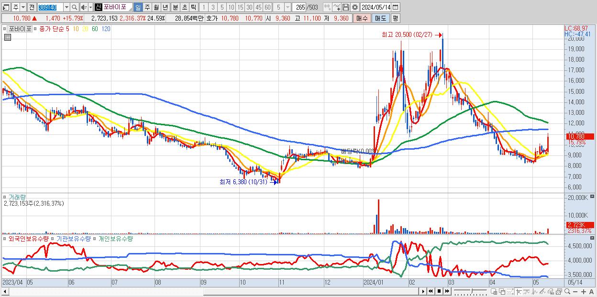This screenshot has height=297, width=597.
Task: Click the overlapping windows icon in bottom toolbar
Action: click(502, 291)
